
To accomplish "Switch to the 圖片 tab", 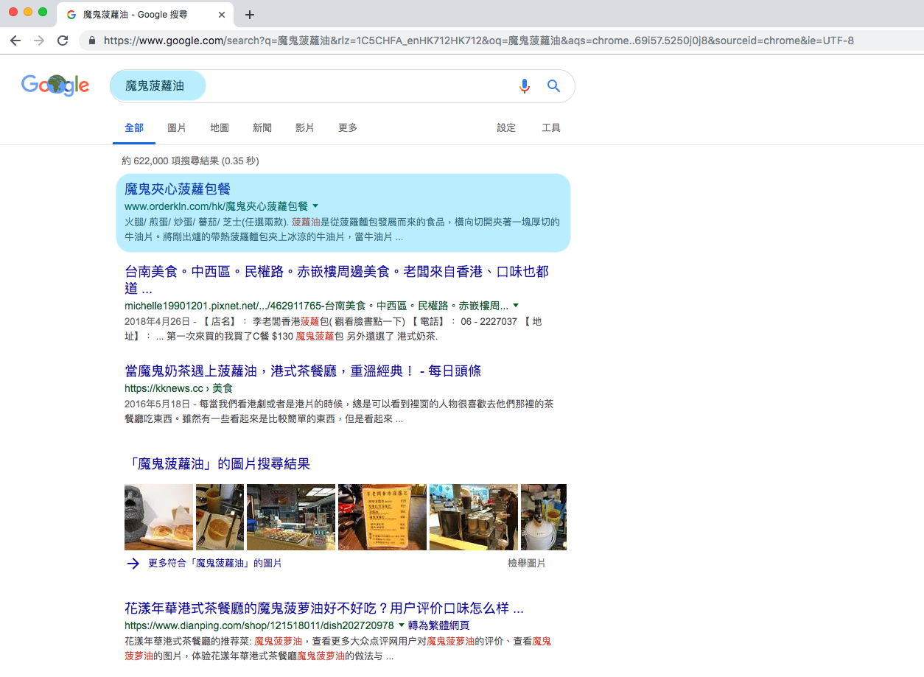I will coord(177,127).
